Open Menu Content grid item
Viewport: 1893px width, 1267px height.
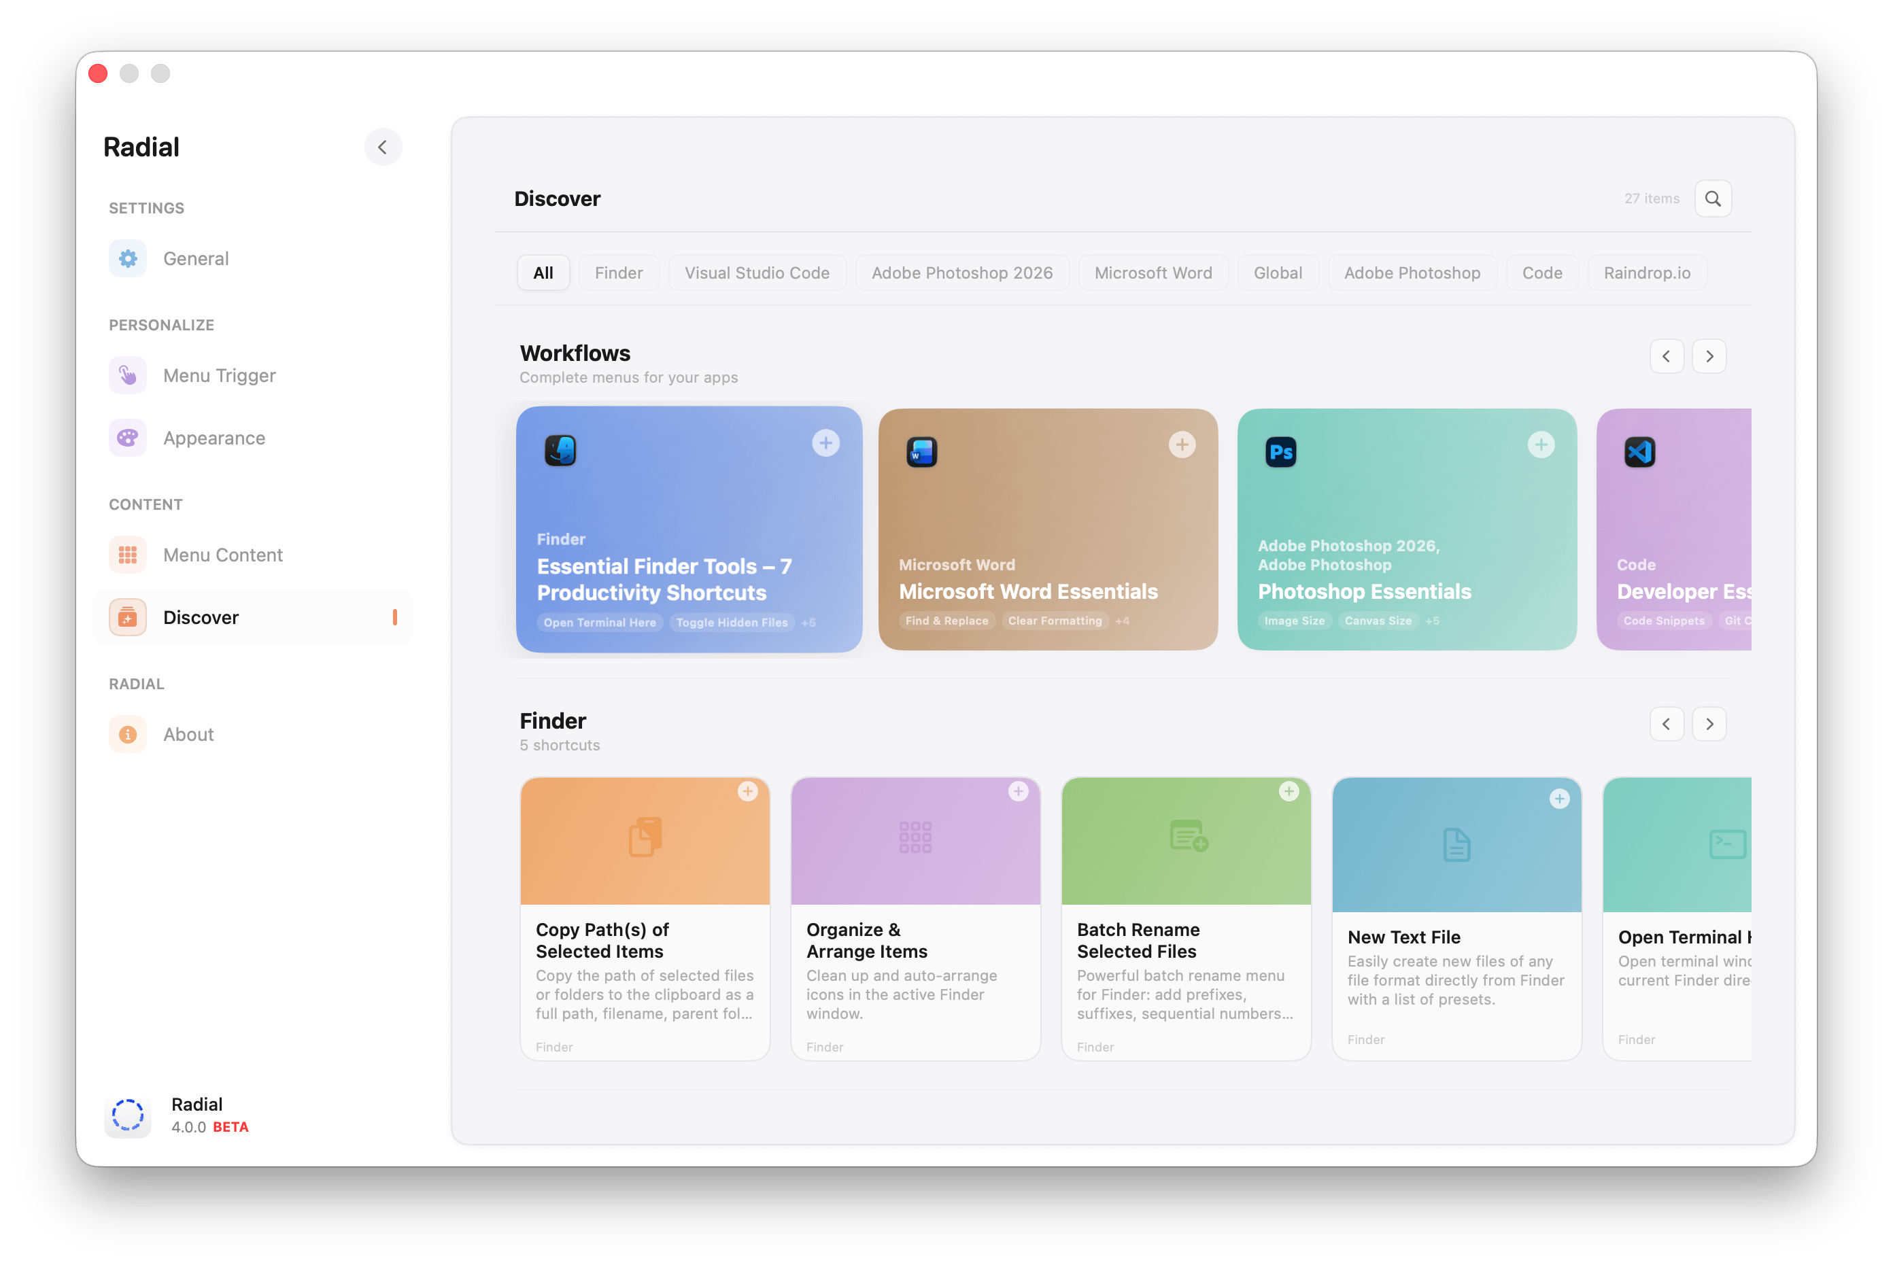tap(222, 555)
